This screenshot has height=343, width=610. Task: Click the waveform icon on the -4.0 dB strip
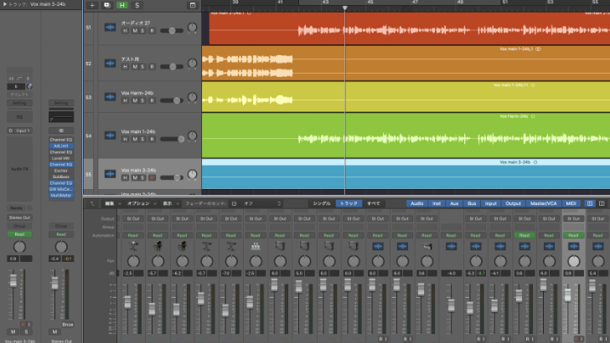coord(452,246)
